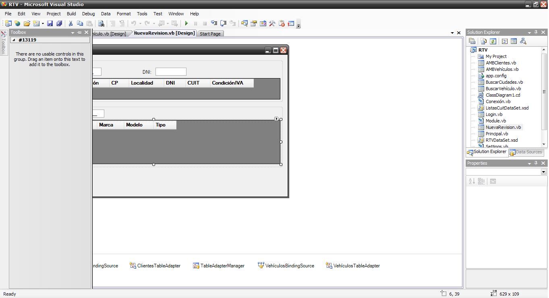Click the Step Into toolbar icon
The image size is (549, 298).
pyautogui.click(x=214, y=24)
